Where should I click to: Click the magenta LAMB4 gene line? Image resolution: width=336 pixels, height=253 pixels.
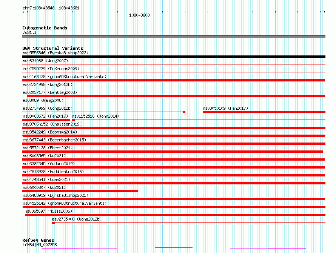click(x=174, y=248)
